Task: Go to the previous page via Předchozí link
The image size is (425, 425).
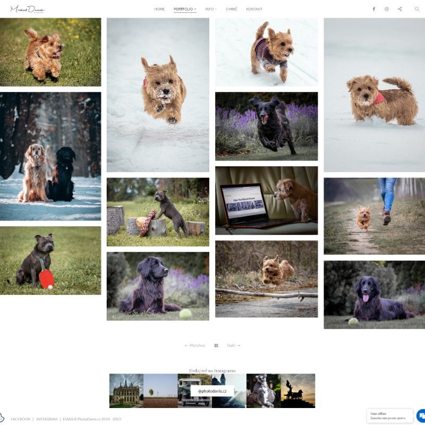Action: click(x=195, y=345)
